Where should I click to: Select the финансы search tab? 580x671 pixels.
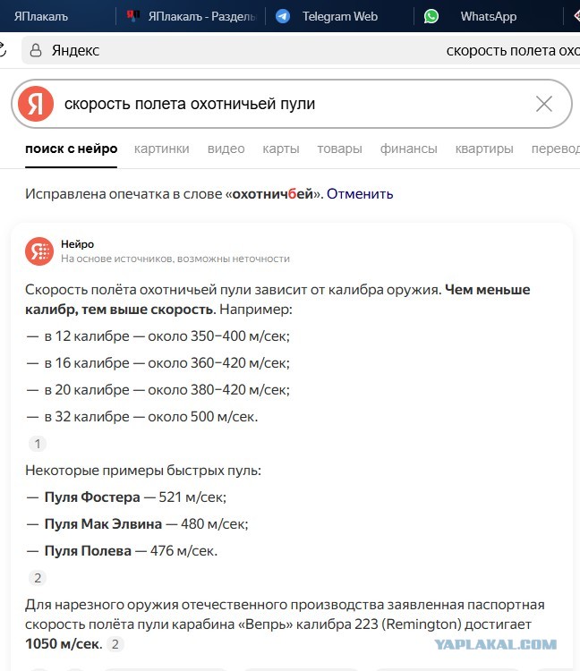pyautogui.click(x=409, y=149)
